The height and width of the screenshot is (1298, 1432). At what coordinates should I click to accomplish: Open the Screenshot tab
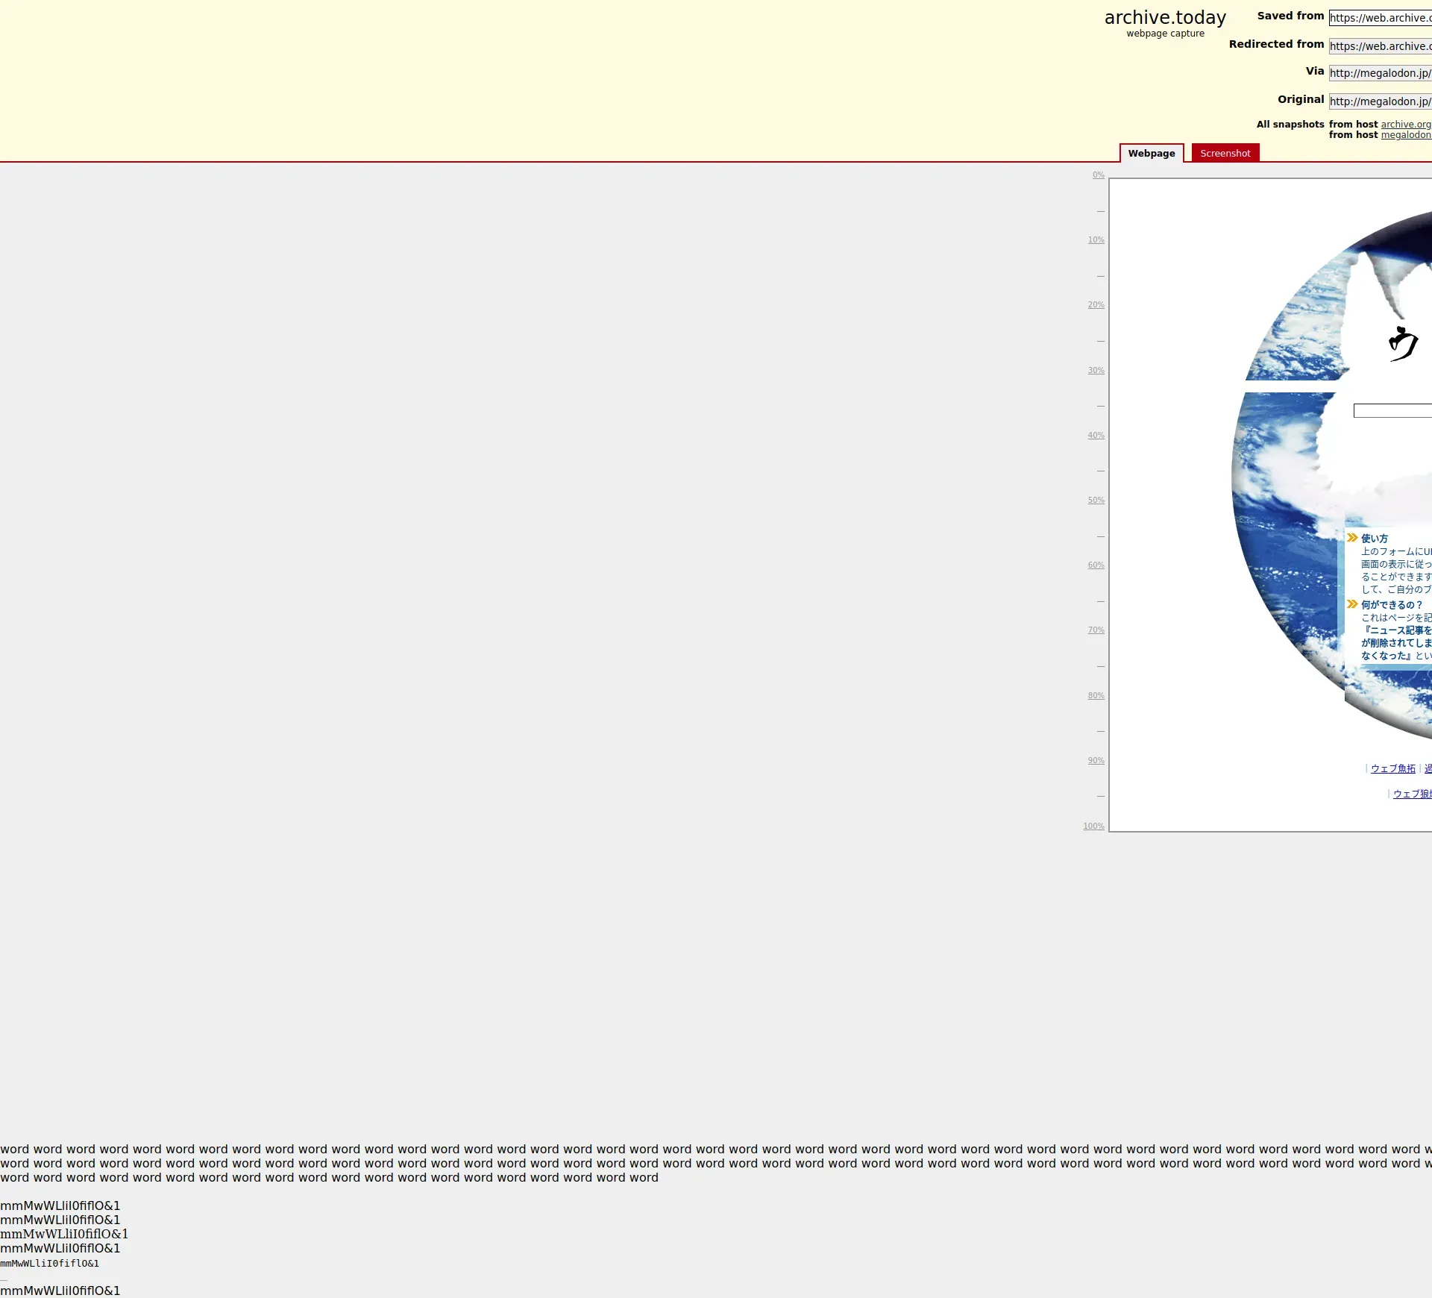click(1225, 154)
